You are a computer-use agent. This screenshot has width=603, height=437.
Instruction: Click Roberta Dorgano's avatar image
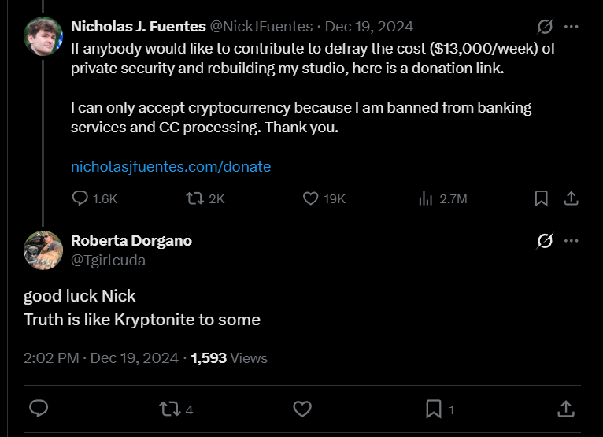coord(43,250)
